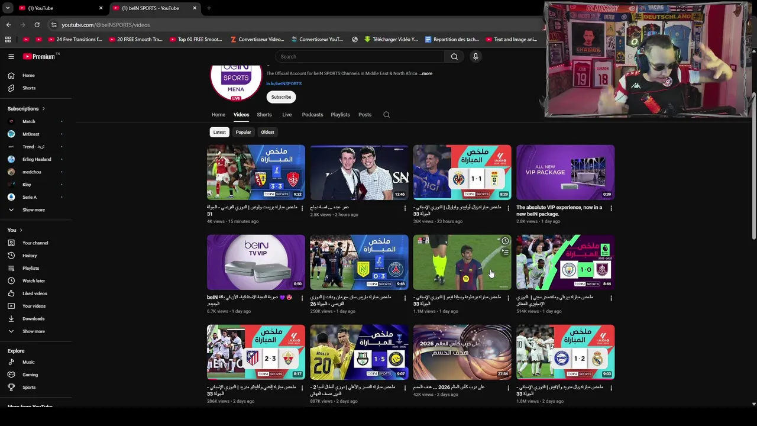Click the search magnifier button
757x426 pixels.
point(454,56)
